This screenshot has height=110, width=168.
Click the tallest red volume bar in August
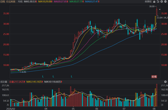click(157, 95)
